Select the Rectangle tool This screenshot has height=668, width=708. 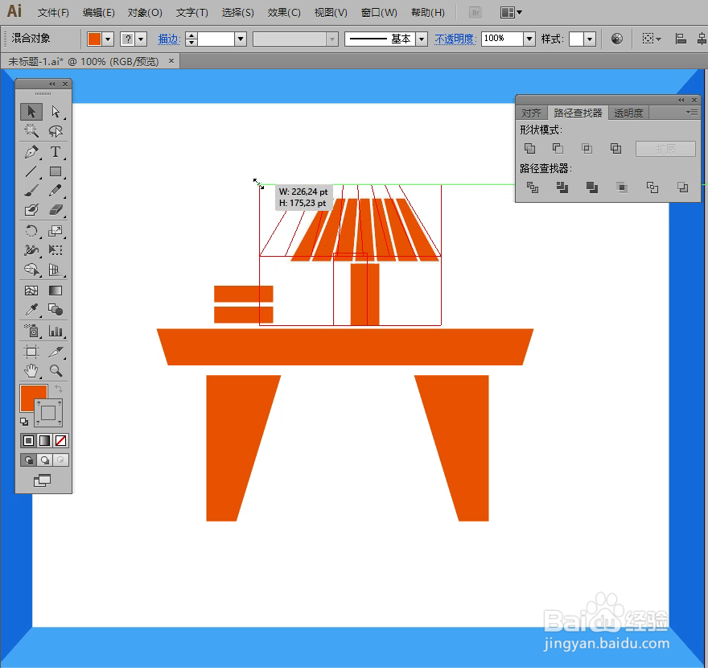[x=55, y=171]
